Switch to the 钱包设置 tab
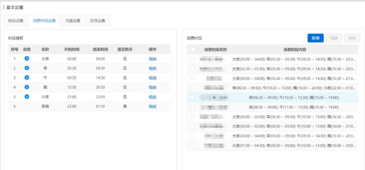The width and height of the screenshot is (365, 170). click(x=16, y=21)
